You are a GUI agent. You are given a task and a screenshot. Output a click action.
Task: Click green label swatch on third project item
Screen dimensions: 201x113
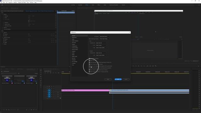pos(36,83)
